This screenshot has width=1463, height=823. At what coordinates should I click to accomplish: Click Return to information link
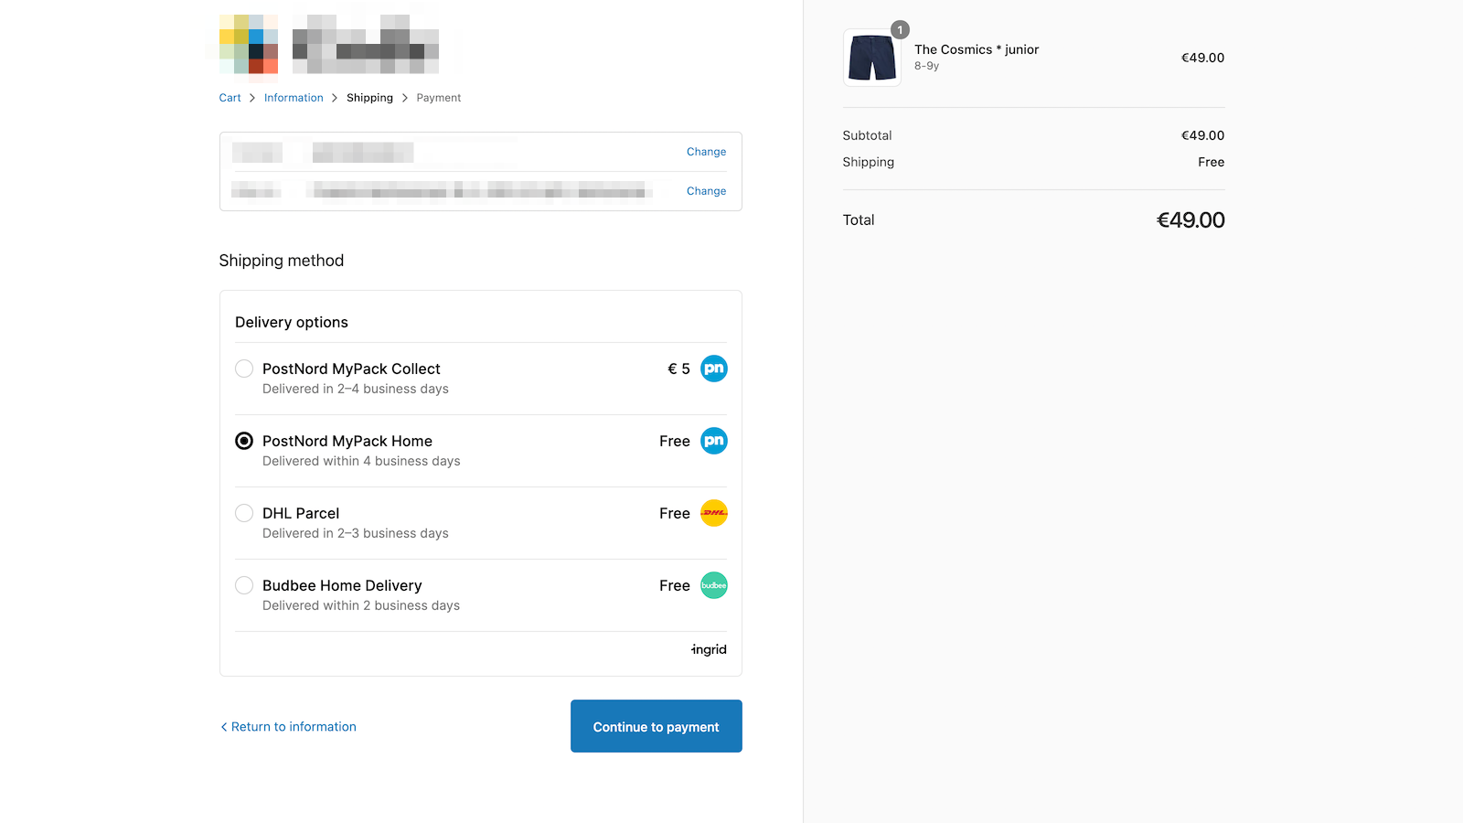[294, 726]
